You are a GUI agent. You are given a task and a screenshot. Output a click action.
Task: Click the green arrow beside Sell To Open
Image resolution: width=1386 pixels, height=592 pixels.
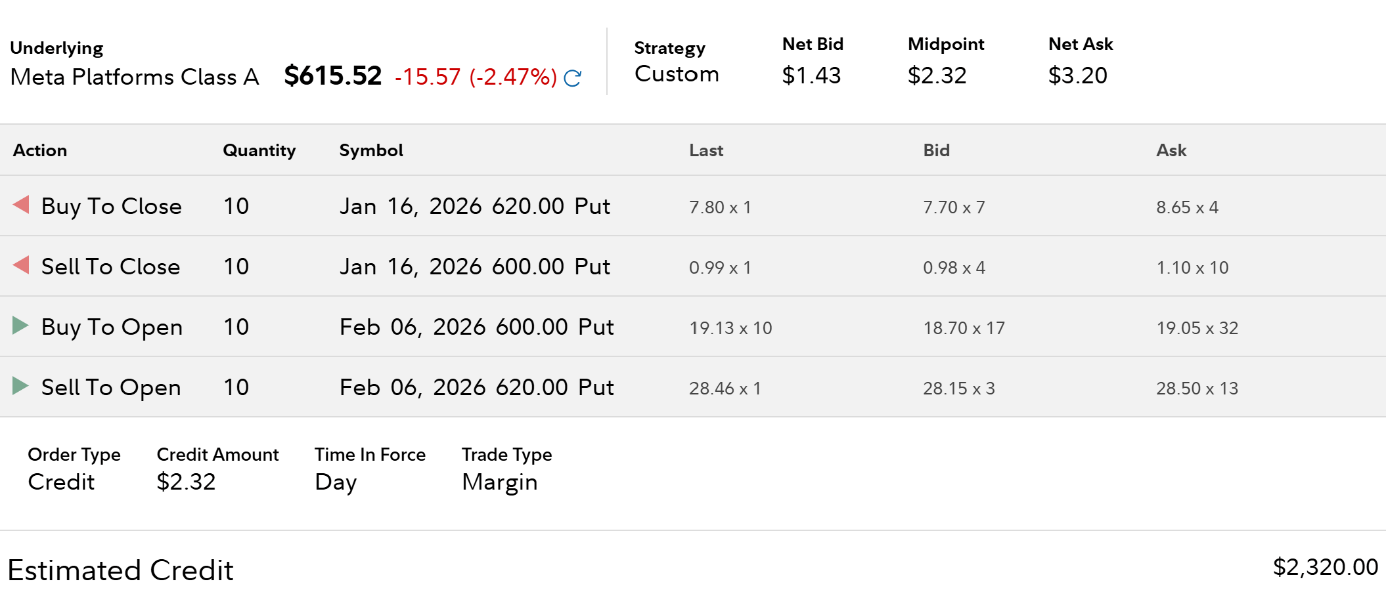20,386
